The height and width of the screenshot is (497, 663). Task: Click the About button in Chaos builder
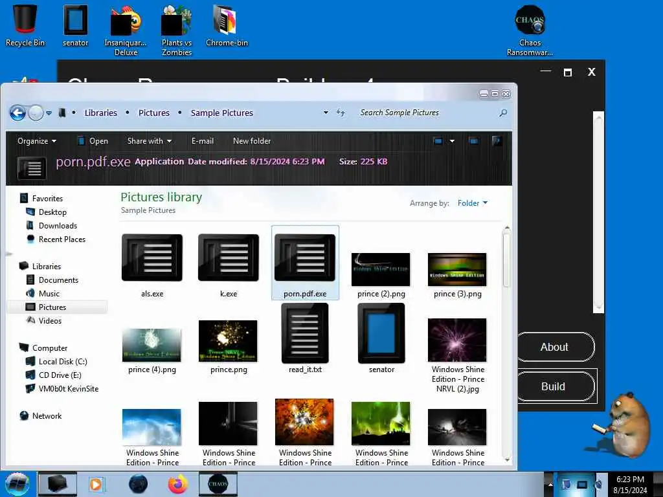pyautogui.click(x=555, y=347)
